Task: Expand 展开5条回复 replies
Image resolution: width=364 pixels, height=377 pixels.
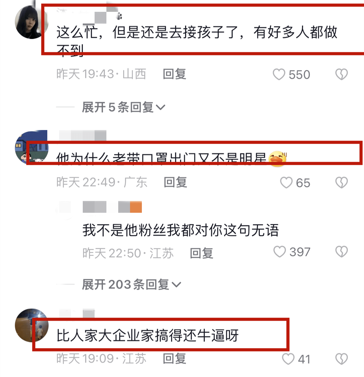Action: point(123,107)
